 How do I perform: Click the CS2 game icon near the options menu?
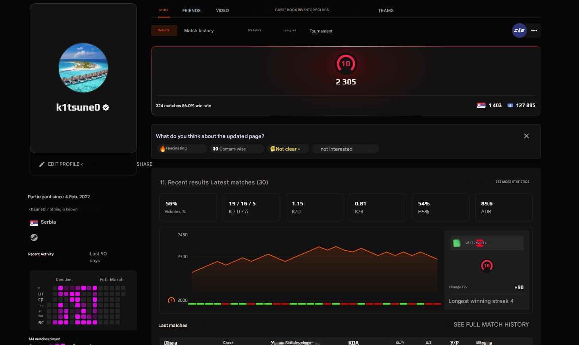tap(519, 30)
